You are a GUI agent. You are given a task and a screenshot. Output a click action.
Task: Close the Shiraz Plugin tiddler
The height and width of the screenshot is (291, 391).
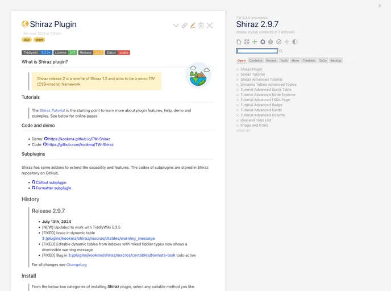pyautogui.click(x=210, y=26)
